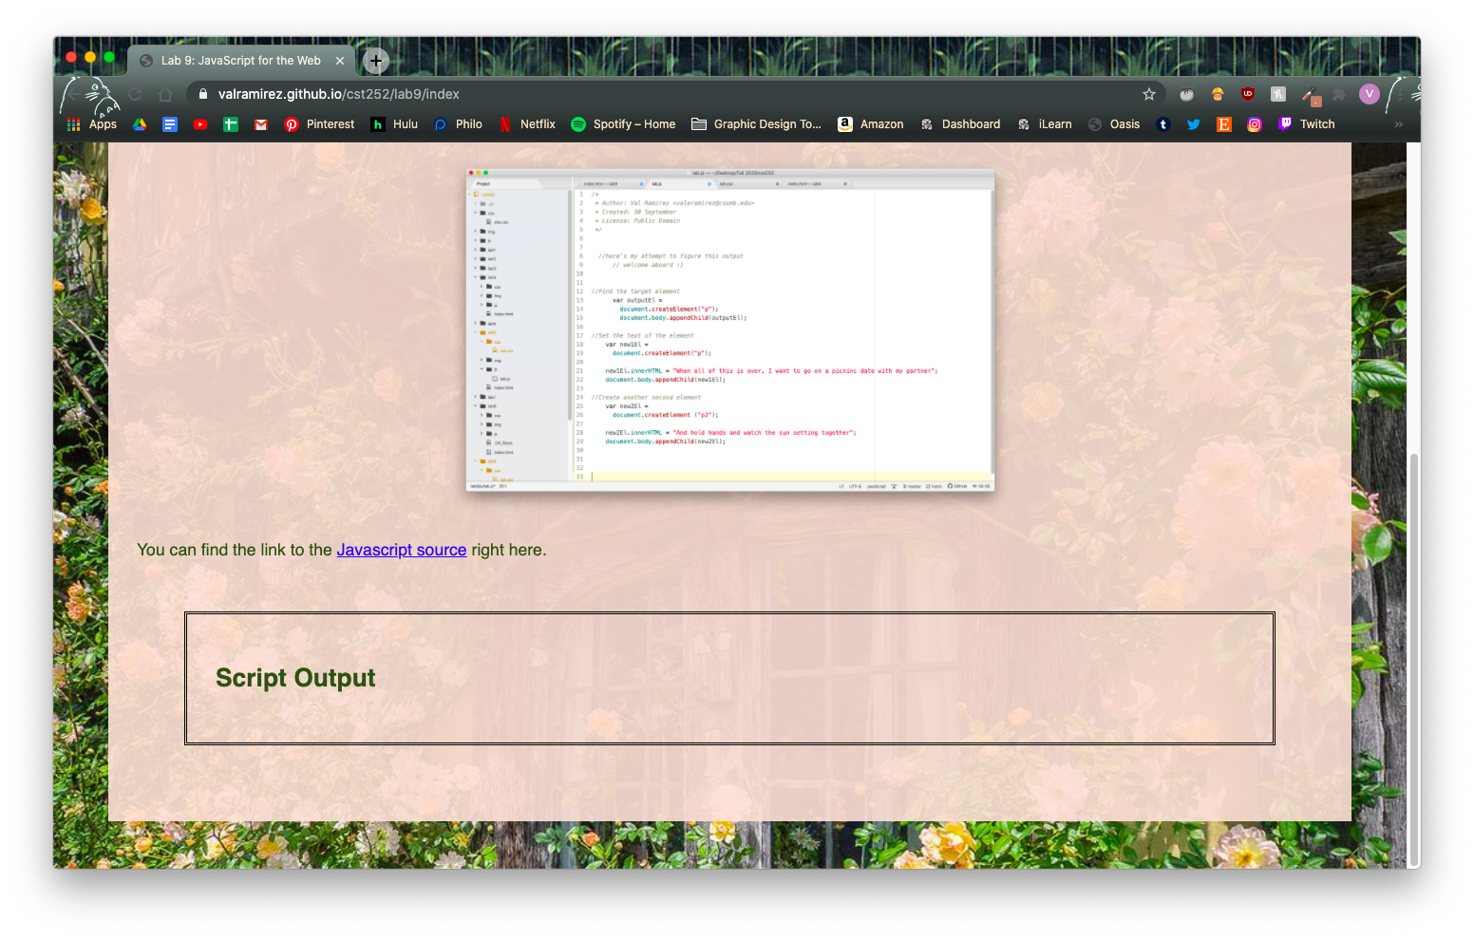Open the Etsy bookmark icon
This screenshot has width=1474, height=939.
(1224, 124)
